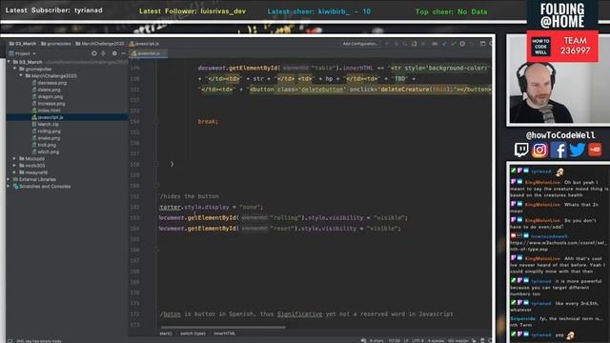
Task: Expand the measyneld folder
Action: [15, 172]
